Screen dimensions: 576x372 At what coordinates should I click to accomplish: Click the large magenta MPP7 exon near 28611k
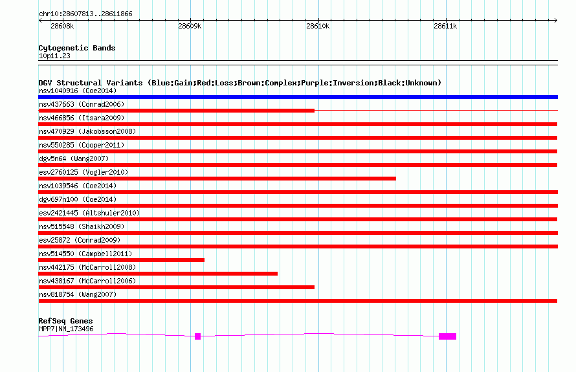point(447,336)
